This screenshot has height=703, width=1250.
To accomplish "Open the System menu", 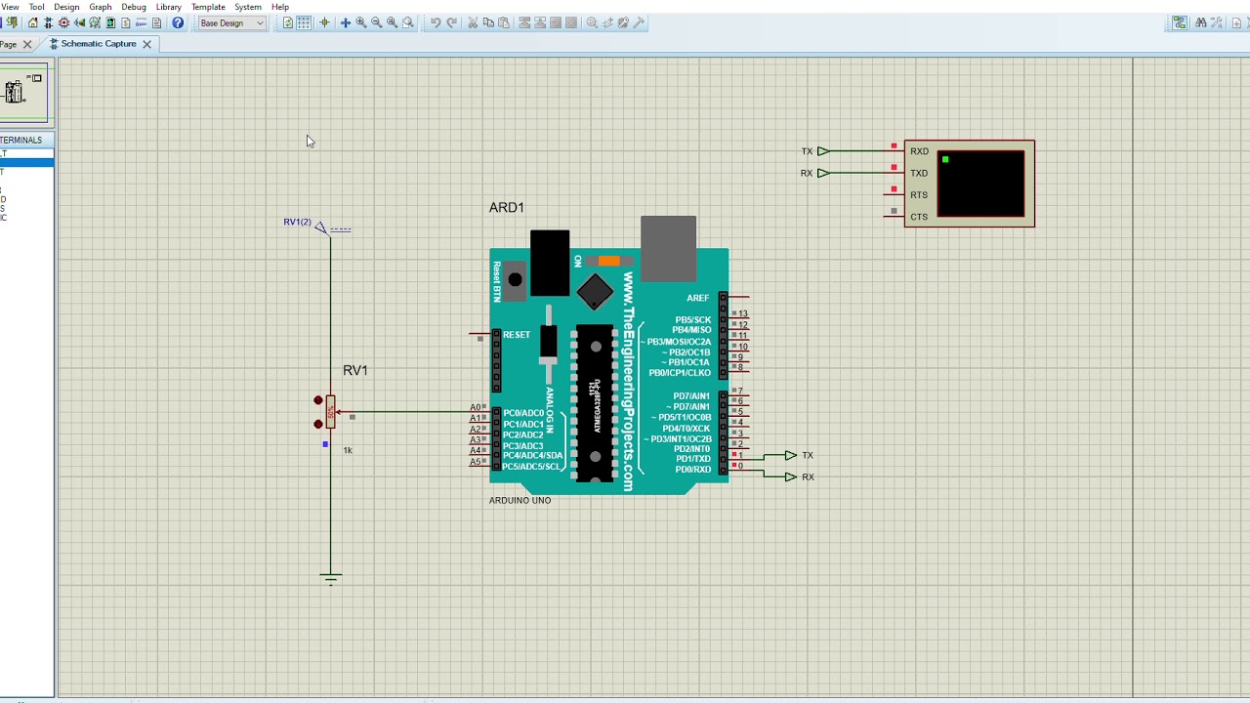I will click(x=248, y=7).
